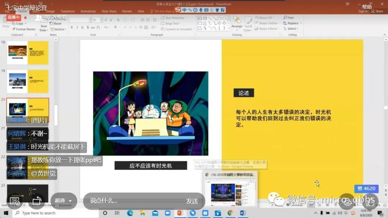
Task: Expand the Copy dropdown arrow
Action: pyautogui.click(x=26, y=23)
